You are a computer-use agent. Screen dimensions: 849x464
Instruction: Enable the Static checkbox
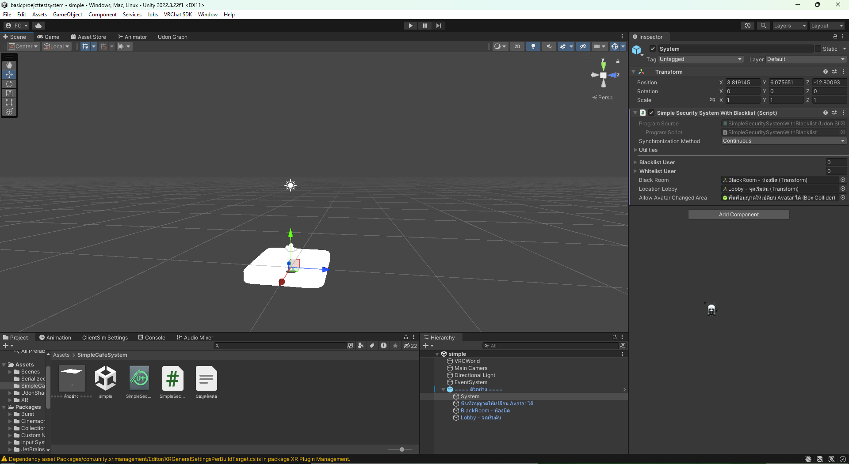pos(818,49)
